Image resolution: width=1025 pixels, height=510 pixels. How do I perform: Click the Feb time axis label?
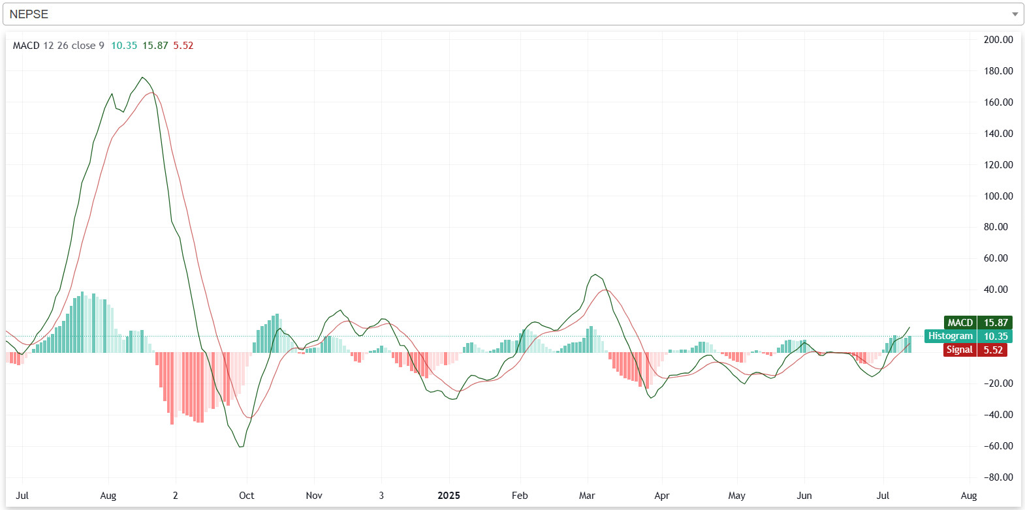point(520,496)
